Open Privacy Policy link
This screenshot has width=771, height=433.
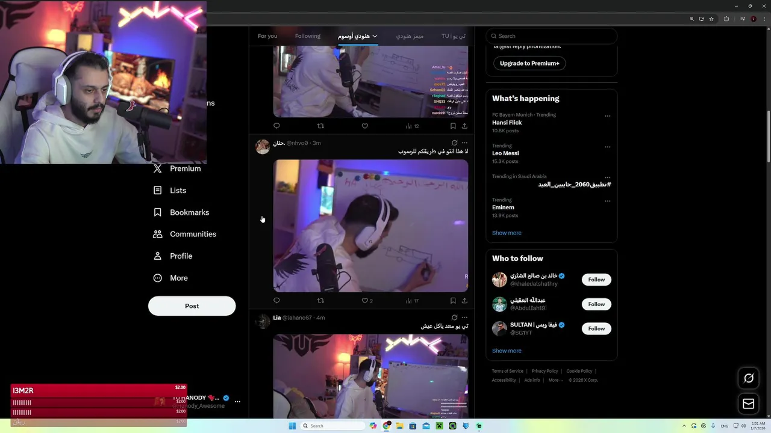click(x=545, y=371)
